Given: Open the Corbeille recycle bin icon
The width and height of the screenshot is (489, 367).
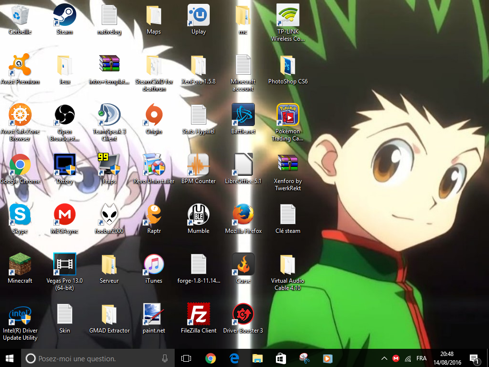Looking at the screenshot, I should [20, 15].
